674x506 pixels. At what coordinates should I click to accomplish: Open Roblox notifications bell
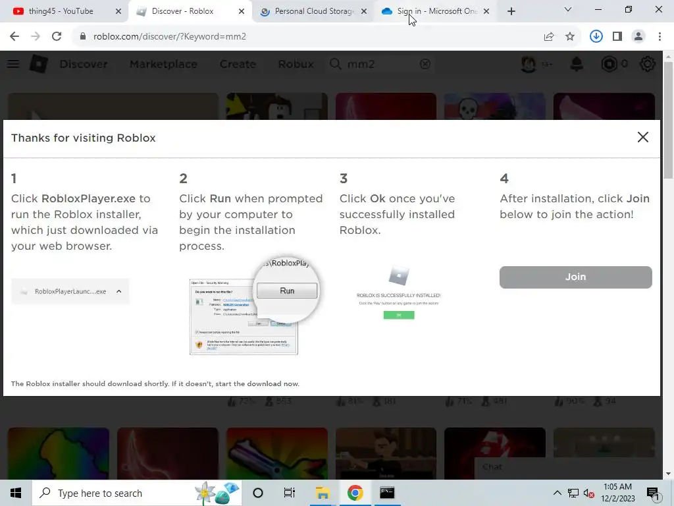pyautogui.click(x=577, y=64)
